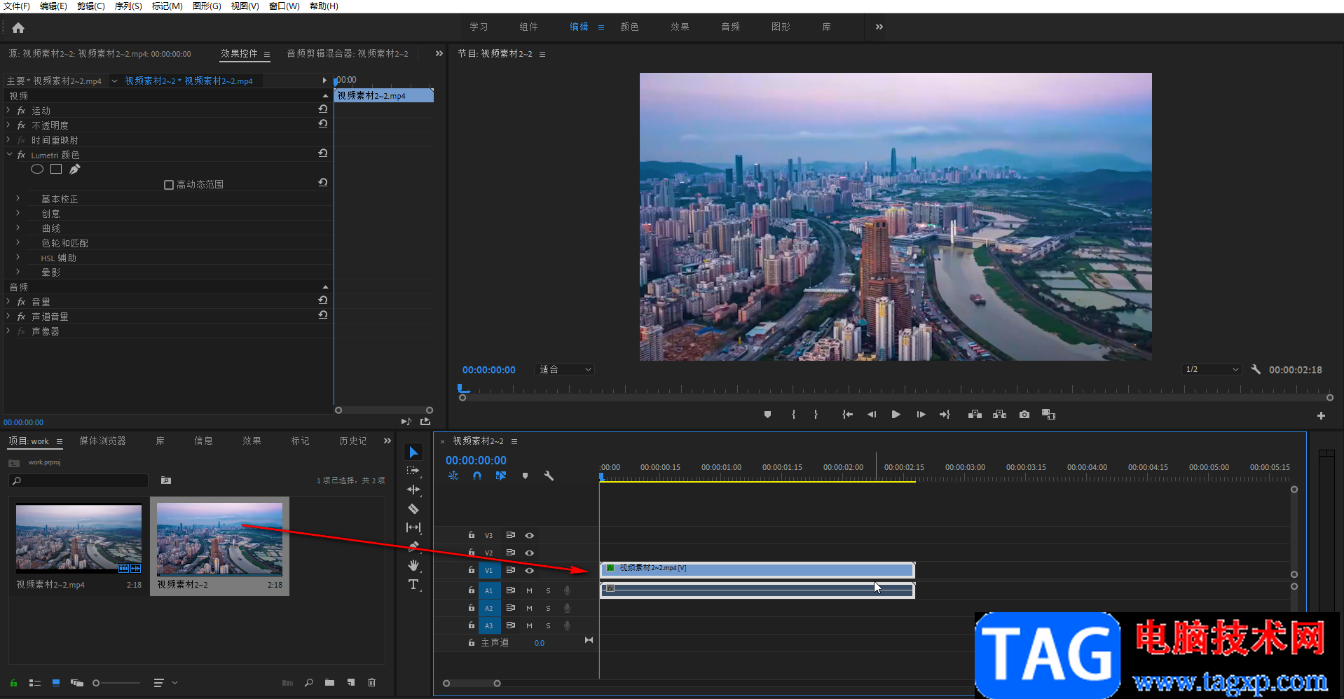
Task: Click Mark In button in Program monitor
Action: [x=793, y=415]
